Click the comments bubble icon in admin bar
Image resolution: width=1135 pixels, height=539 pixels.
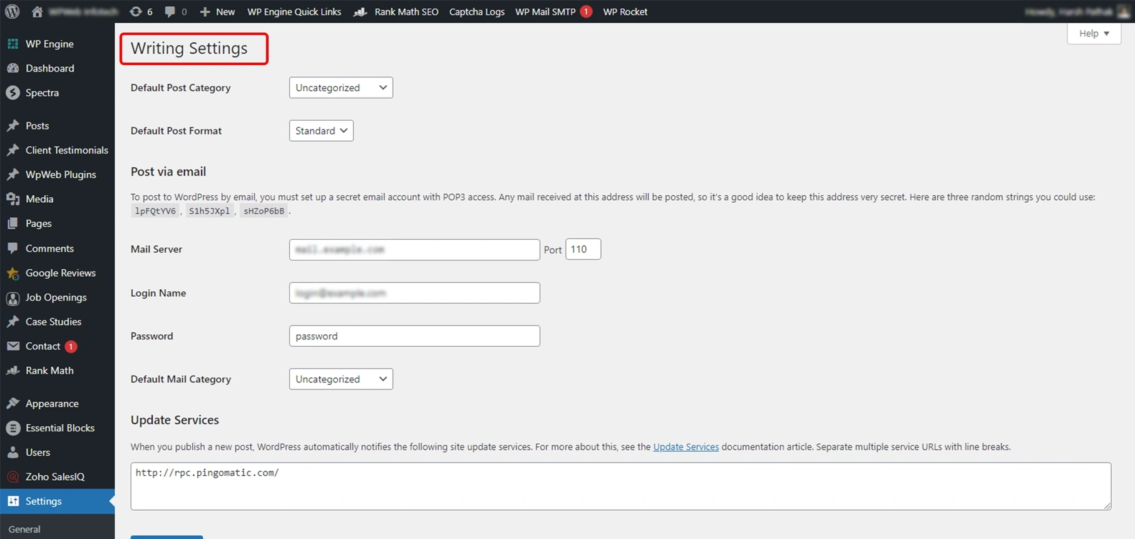point(170,11)
